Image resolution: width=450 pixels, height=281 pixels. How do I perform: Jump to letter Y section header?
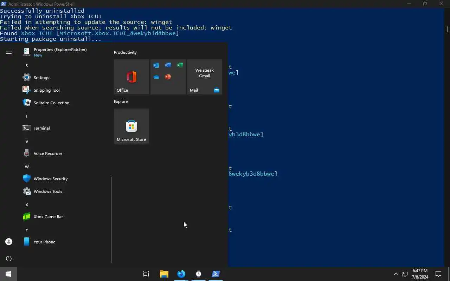coord(26,230)
